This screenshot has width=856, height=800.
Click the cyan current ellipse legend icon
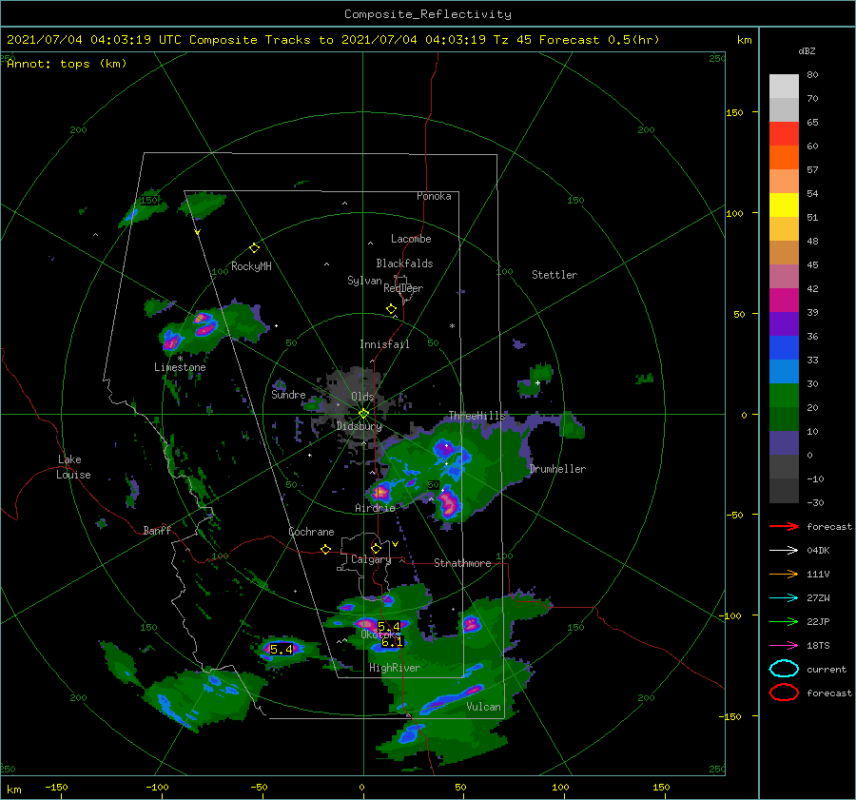click(x=784, y=669)
